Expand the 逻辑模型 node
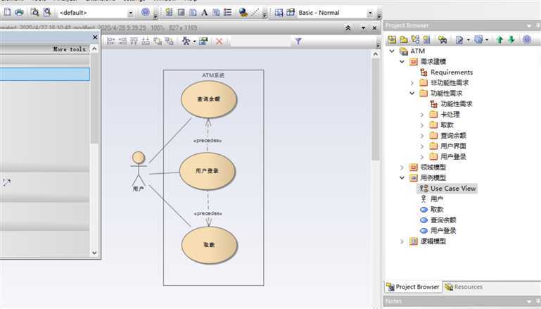Image resolution: width=541 pixels, height=309 pixels. point(402,241)
